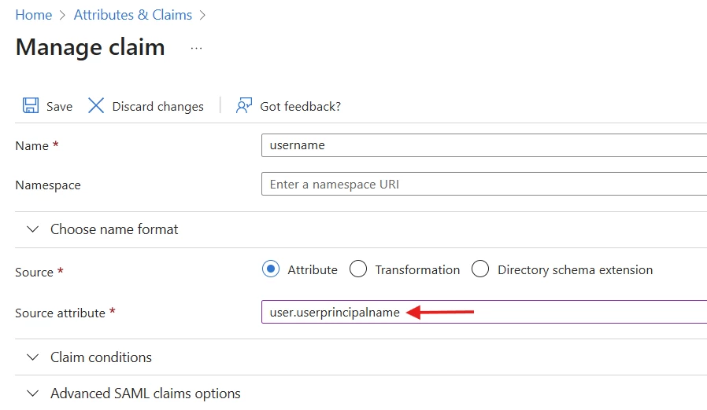Click the Got feedback person icon
707x410 pixels.
tap(243, 106)
